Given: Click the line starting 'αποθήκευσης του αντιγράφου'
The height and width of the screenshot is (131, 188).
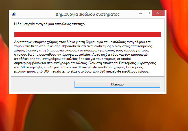Looking at the screenshot, I should pyautogui.click(x=73, y=59).
